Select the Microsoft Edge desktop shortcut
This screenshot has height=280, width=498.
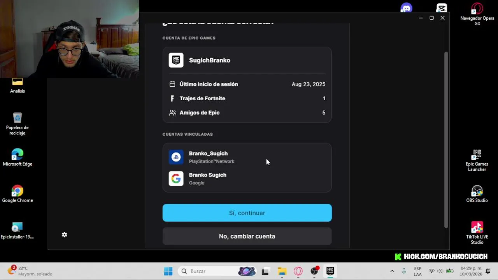pyautogui.click(x=18, y=157)
